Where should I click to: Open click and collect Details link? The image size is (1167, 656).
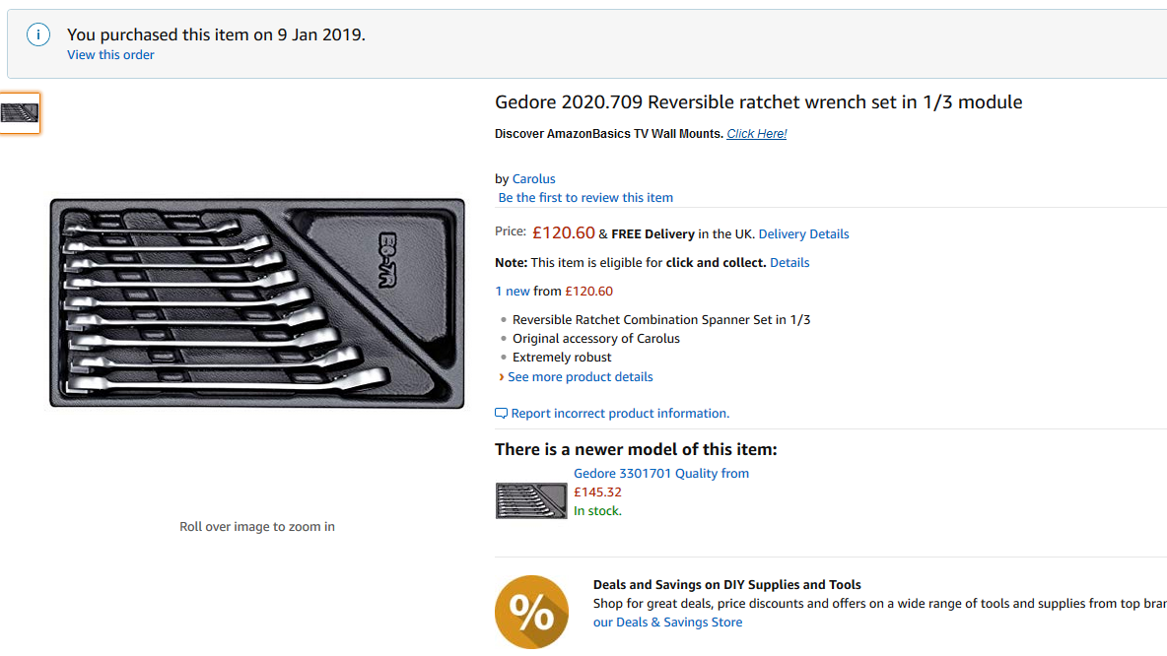tap(789, 263)
